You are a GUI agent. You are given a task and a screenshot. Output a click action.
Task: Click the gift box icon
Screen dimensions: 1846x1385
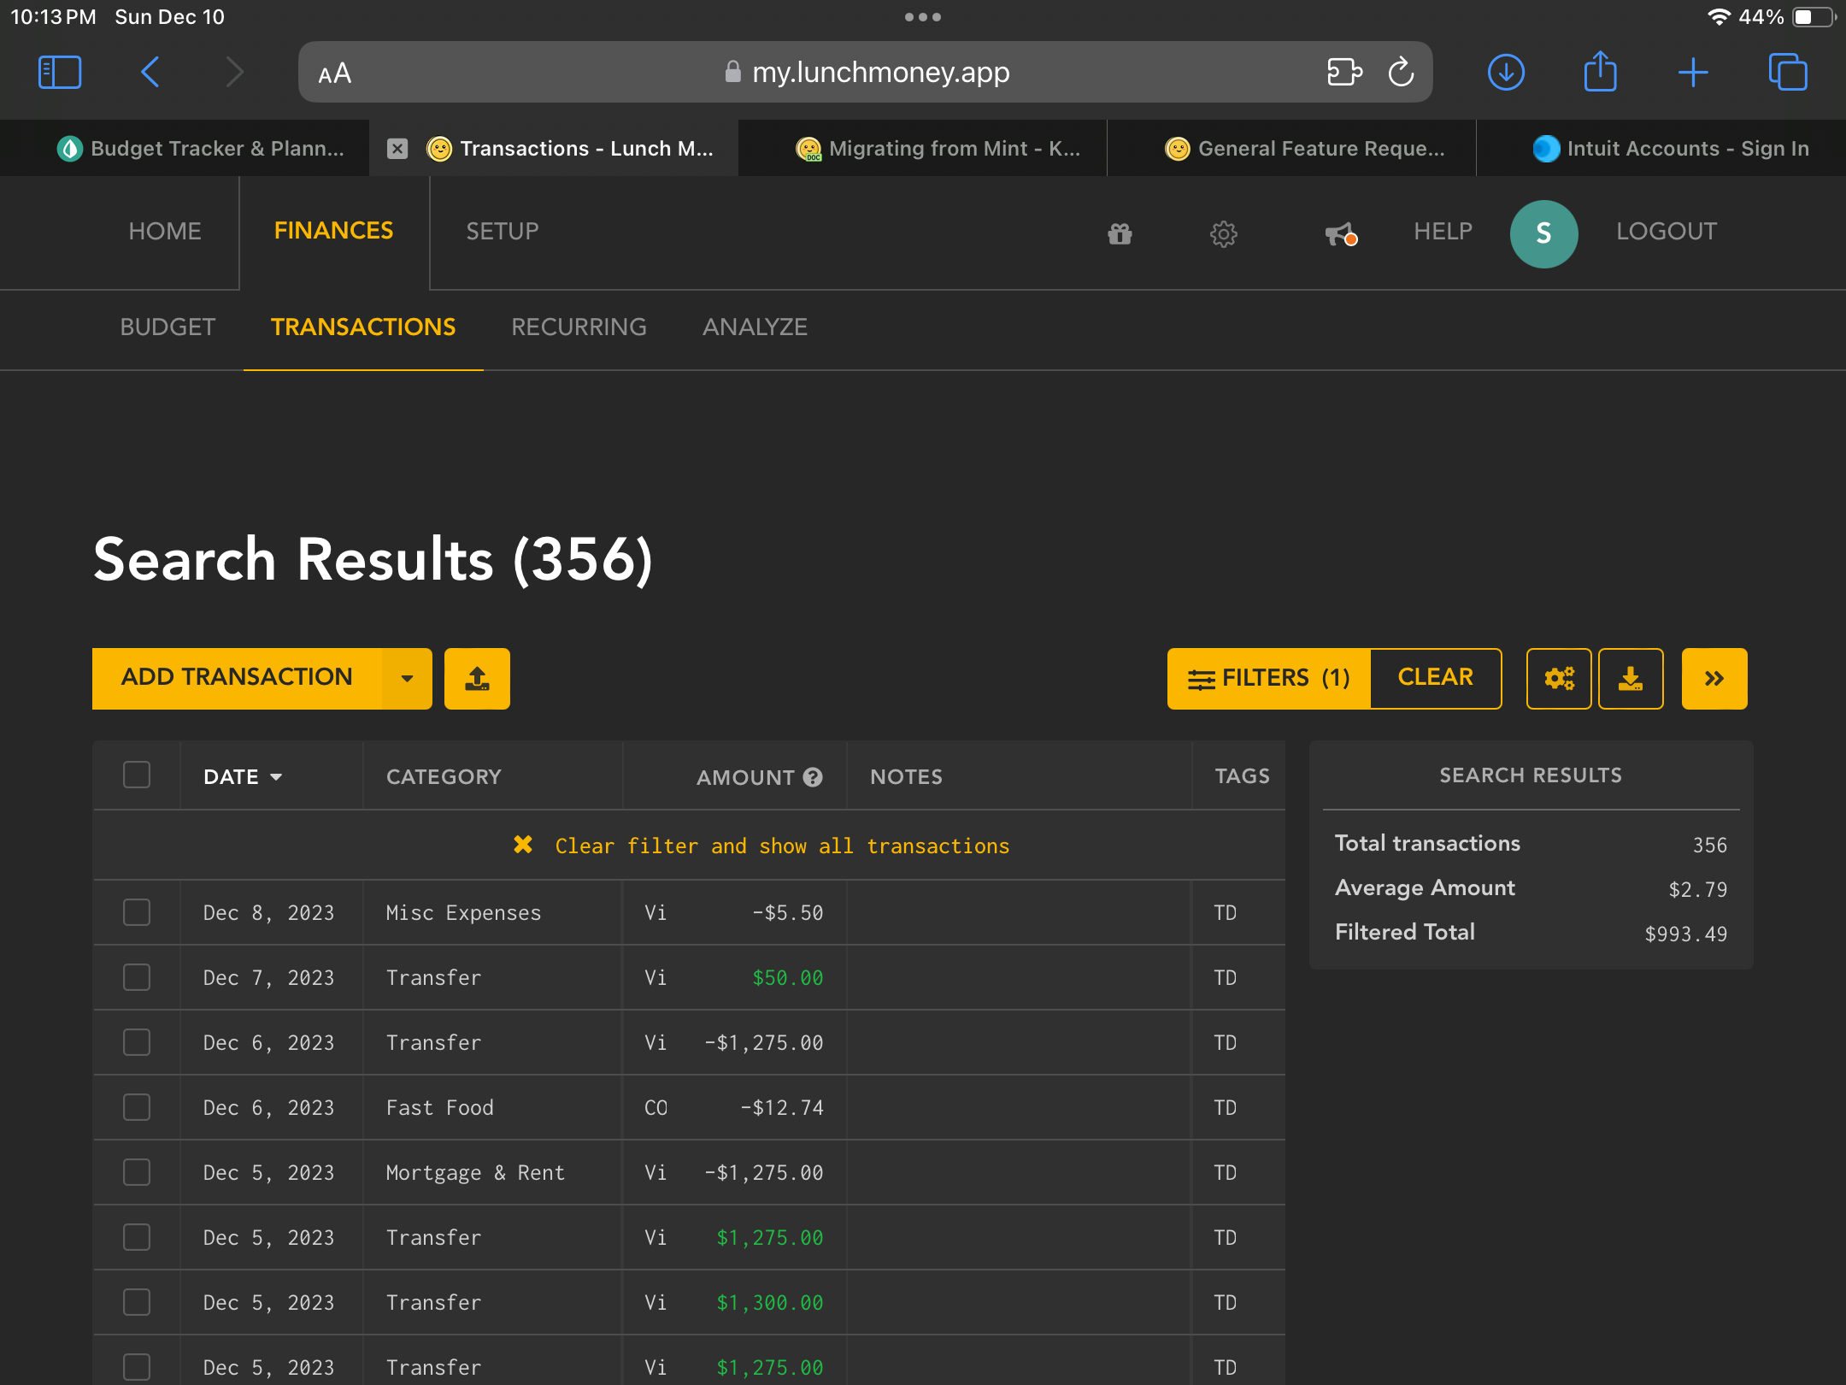(x=1120, y=233)
